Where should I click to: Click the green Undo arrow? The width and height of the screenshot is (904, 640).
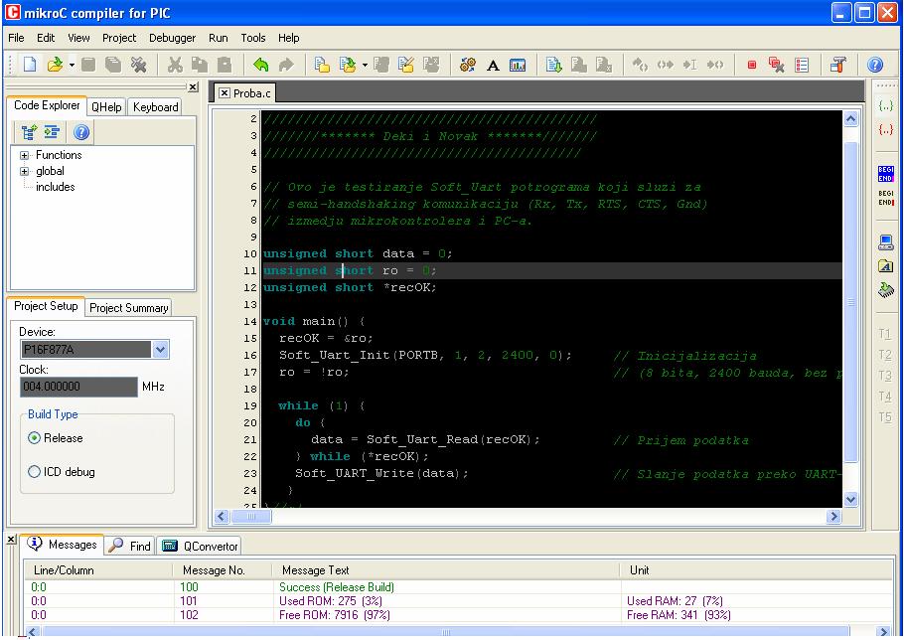click(261, 65)
